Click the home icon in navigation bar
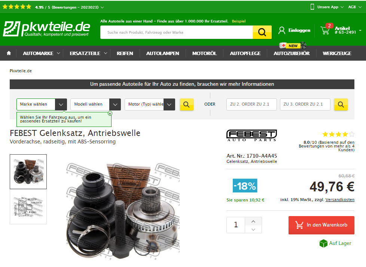 (x=9, y=53)
